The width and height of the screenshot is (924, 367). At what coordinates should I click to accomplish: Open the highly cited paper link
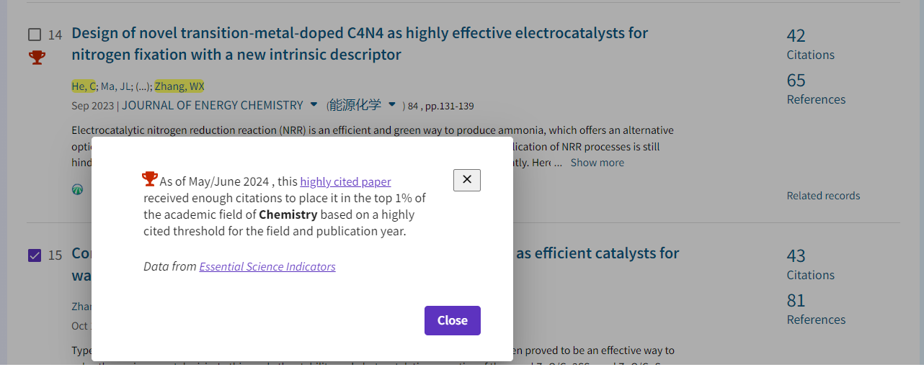345,181
